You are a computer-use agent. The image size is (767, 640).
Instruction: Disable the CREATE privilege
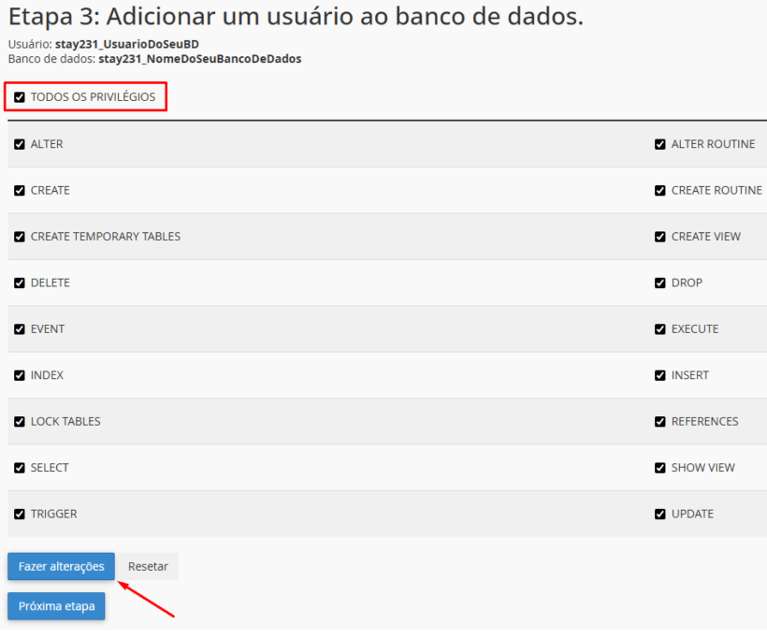(x=20, y=190)
